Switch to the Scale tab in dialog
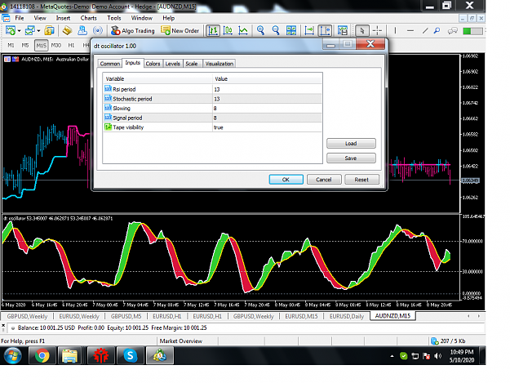Image resolution: width=510 pixels, height=383 pixels. click(192, 64)
